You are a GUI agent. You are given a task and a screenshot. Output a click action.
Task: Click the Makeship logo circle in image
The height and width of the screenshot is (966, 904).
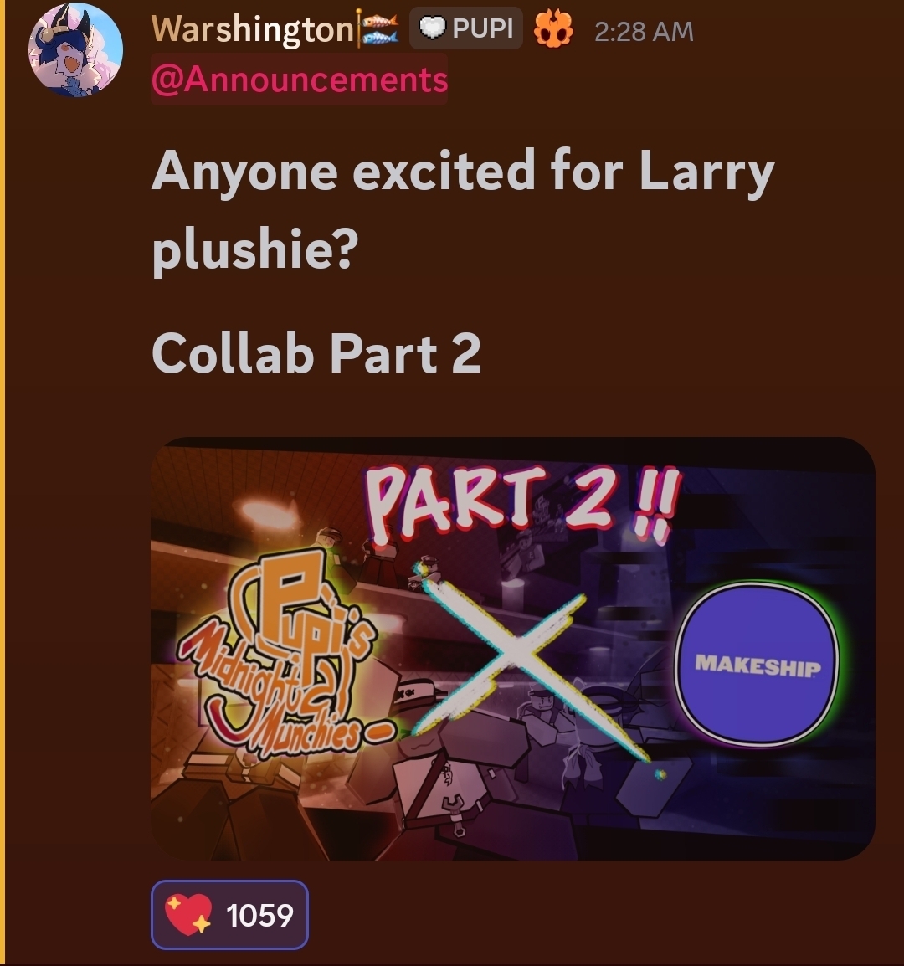(x=758, y=664)
